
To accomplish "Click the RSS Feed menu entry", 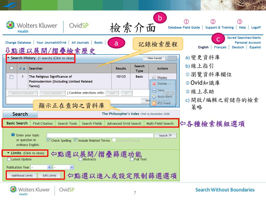I will 164,103.
